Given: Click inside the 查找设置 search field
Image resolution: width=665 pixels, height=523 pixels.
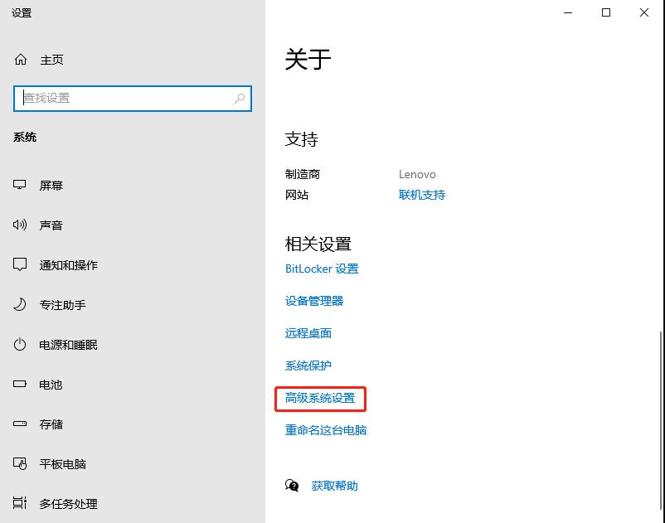Looking at the screenshot, I should point(116,98).
